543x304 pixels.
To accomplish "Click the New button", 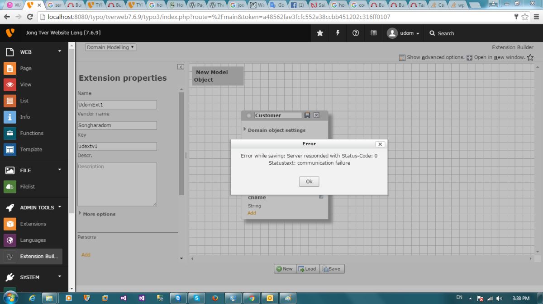I will [285, 269].
